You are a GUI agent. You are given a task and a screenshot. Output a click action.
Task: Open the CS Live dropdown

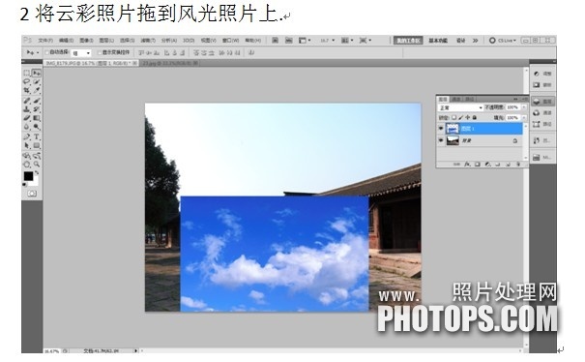503,41
